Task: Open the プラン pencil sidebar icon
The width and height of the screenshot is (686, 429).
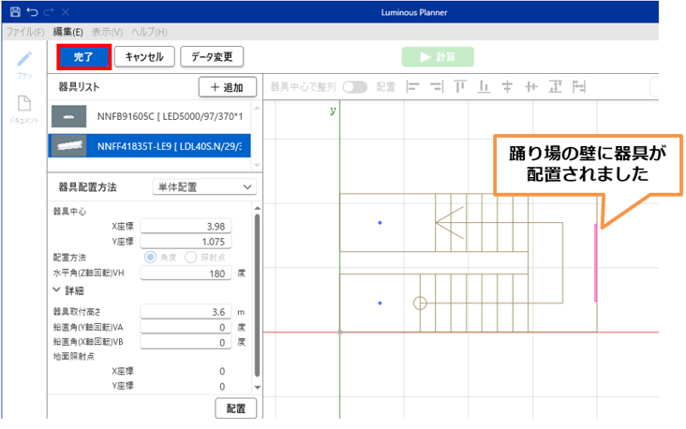Action: (x=24, y=62)
